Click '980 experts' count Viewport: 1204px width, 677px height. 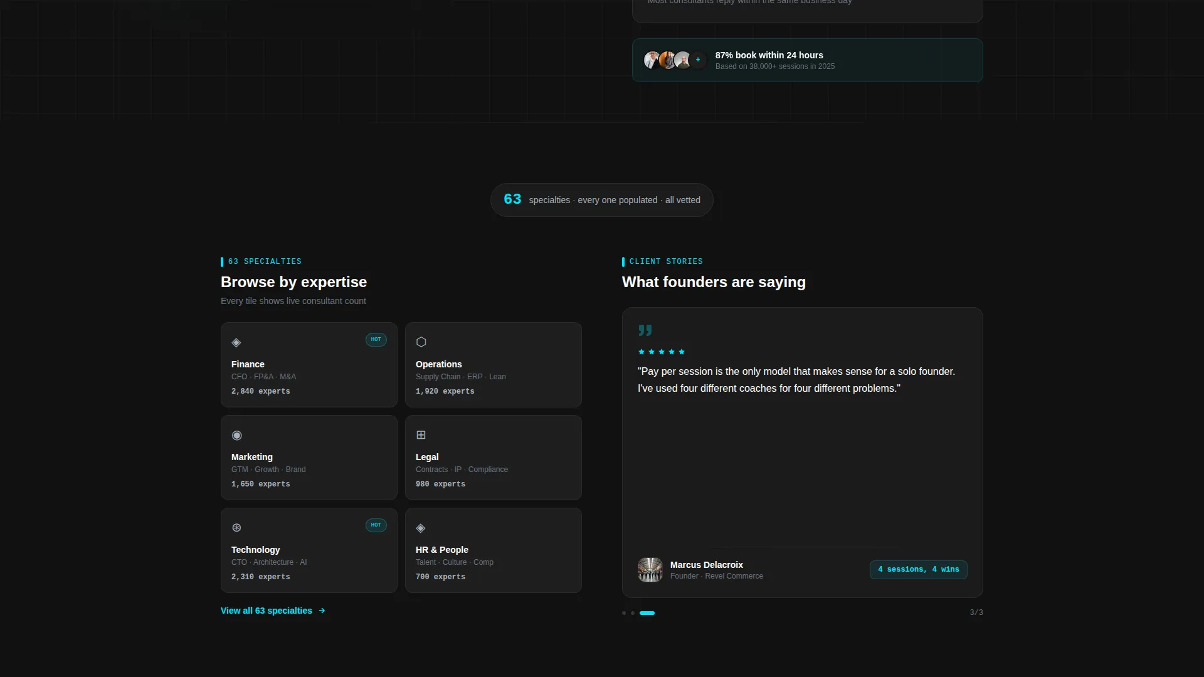(441, 484)
